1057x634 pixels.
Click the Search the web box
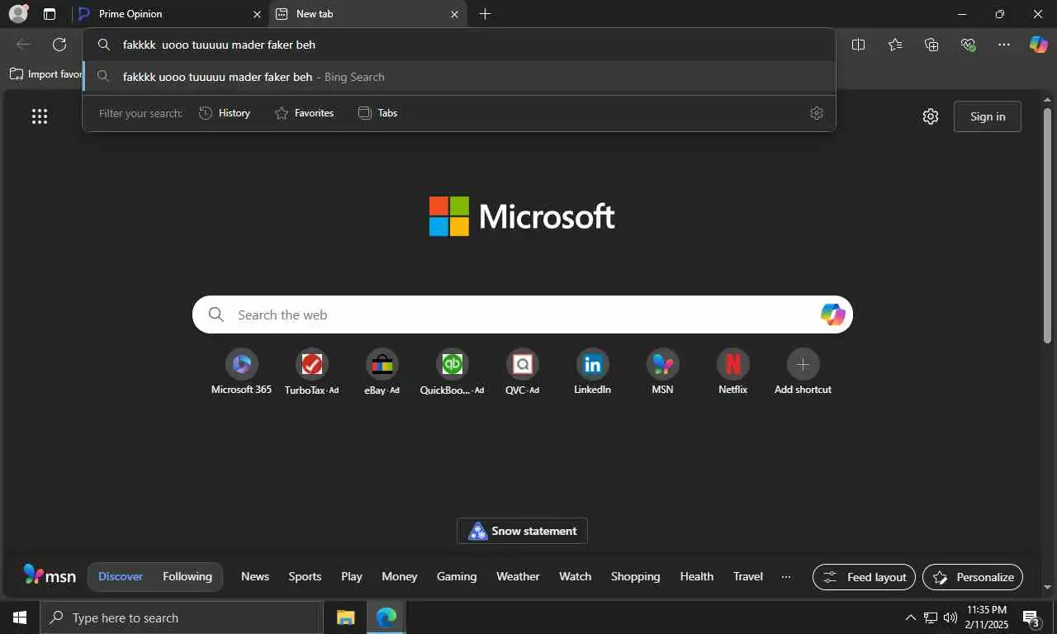(x=522, y=315)
